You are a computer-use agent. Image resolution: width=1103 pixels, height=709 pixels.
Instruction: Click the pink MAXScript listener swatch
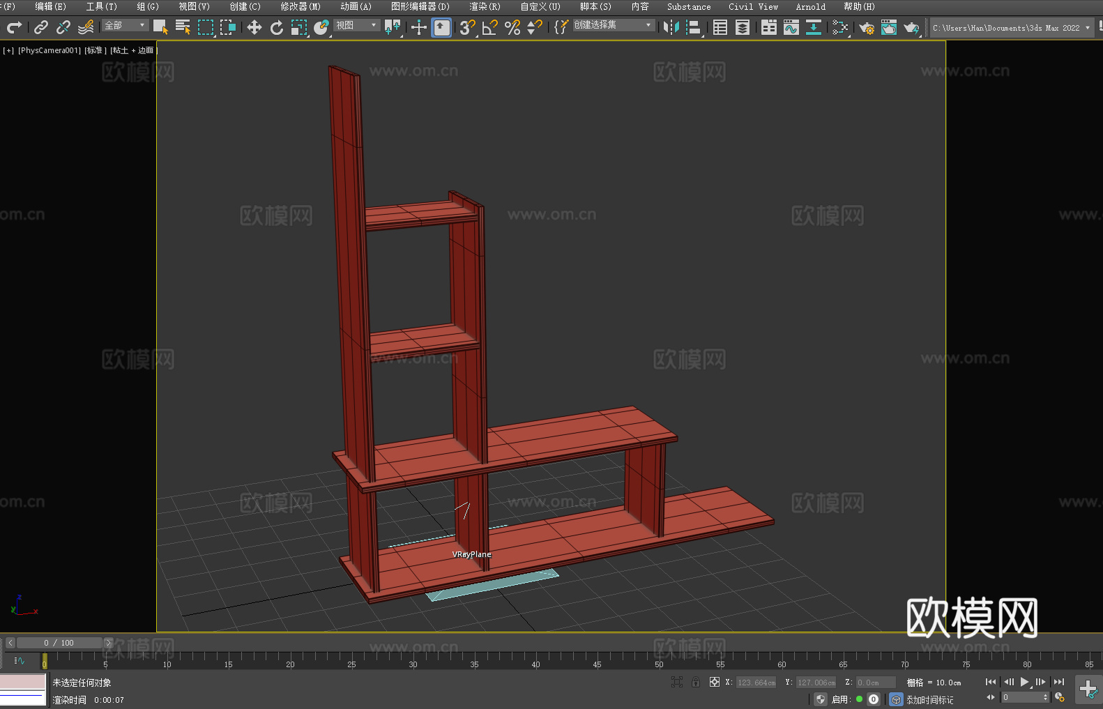pos(23,682)
